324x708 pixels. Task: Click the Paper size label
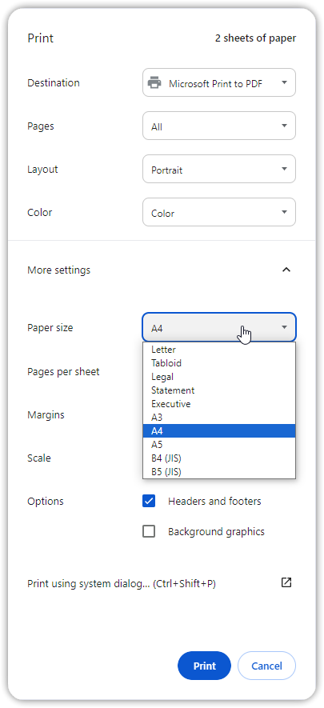coord(50,328)
